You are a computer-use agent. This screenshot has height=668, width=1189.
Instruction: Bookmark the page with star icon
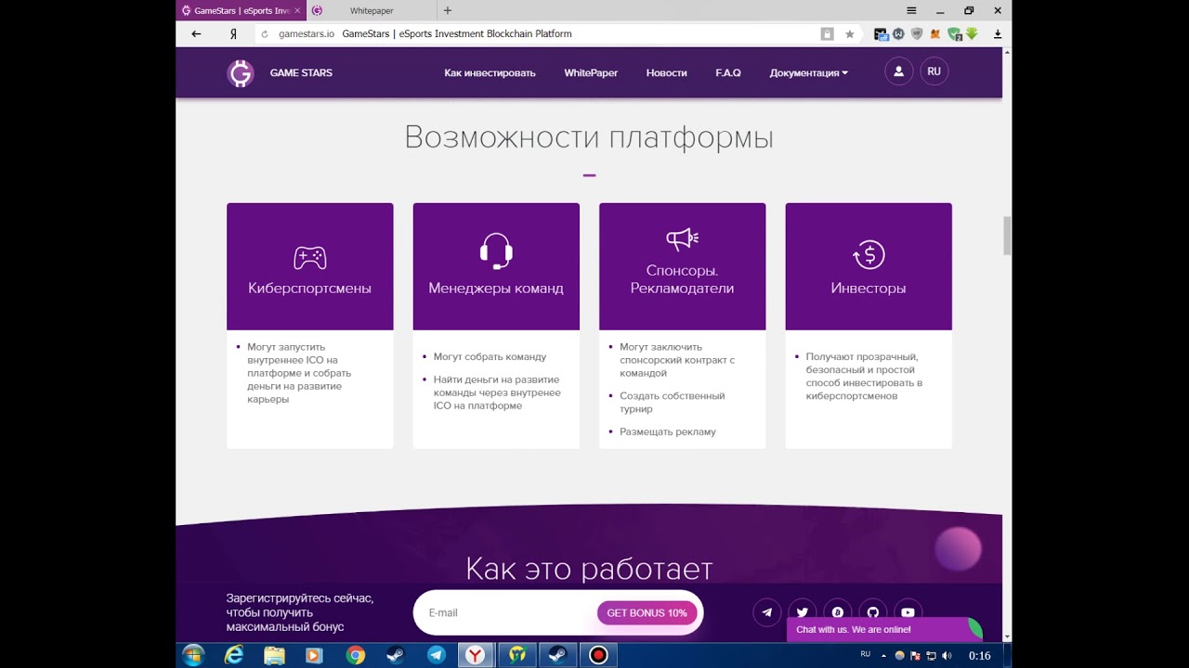click(x=849, y=33)
